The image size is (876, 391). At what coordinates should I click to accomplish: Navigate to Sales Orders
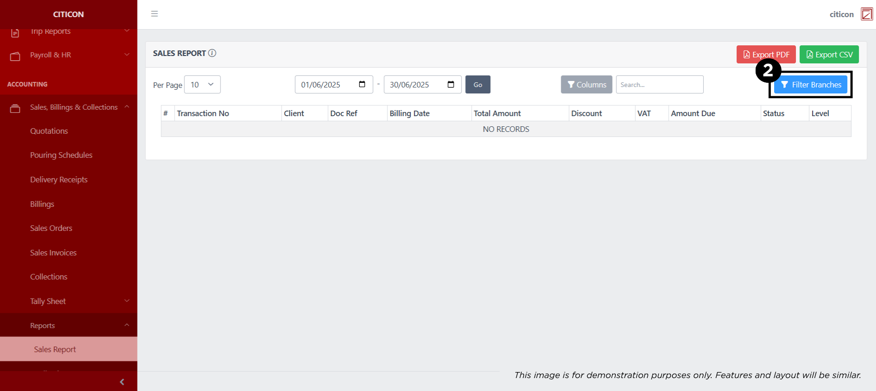tap(51, 228)
